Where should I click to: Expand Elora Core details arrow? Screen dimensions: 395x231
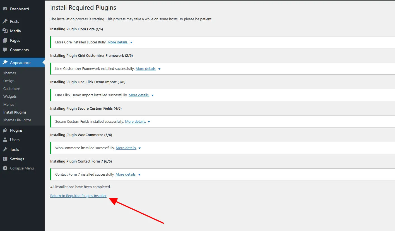(x=131, y=43)
